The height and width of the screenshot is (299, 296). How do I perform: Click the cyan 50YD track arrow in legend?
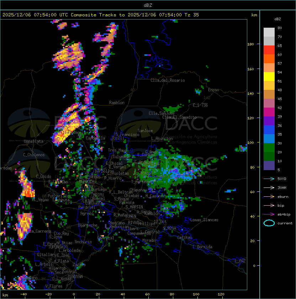tap(269, 179)
